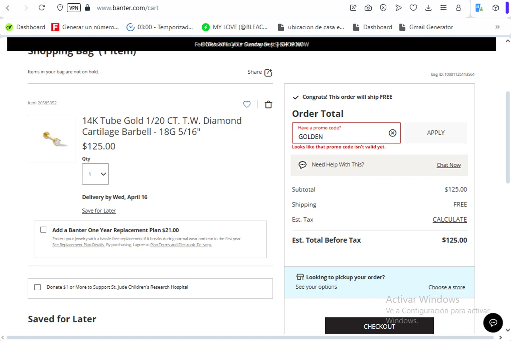The height and width of the screenshot is (341, 511).
Task: Take a snapshot with the camera icon
Action: (368, 7)
